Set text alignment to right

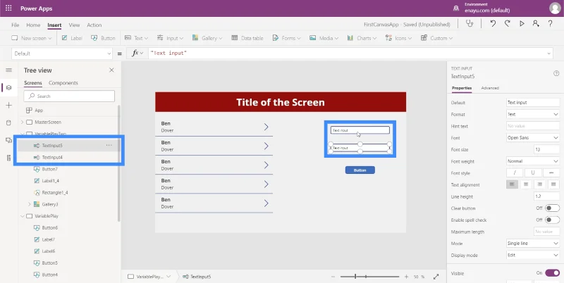539,184
